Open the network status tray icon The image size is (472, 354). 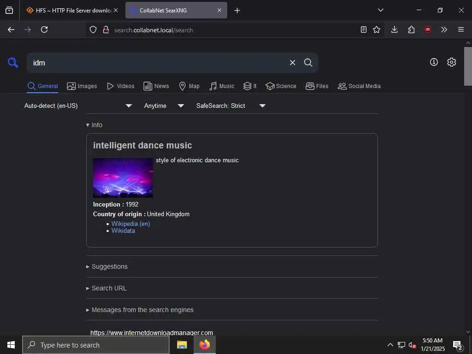pyautogui.click(x=401, y=345)
